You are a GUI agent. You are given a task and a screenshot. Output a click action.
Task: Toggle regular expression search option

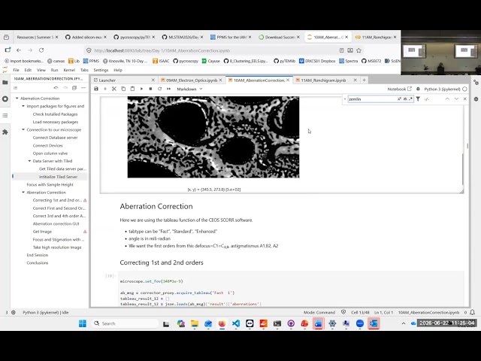point(410,99)
